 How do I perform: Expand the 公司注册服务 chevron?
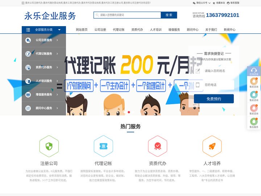pos(57,40)
